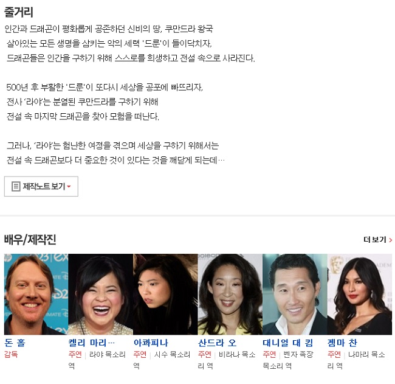Click the 감독 role label under 돈 홀
395x384 pixels.
click(x=11, y=354)
